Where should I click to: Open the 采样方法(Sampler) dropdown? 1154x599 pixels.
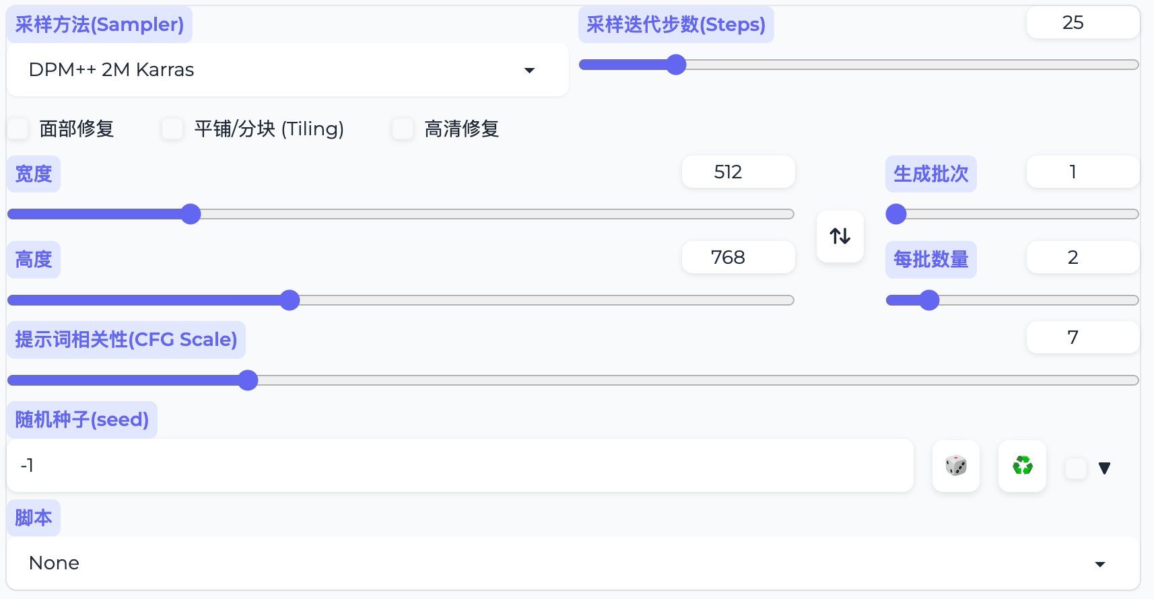coord(287,69)
